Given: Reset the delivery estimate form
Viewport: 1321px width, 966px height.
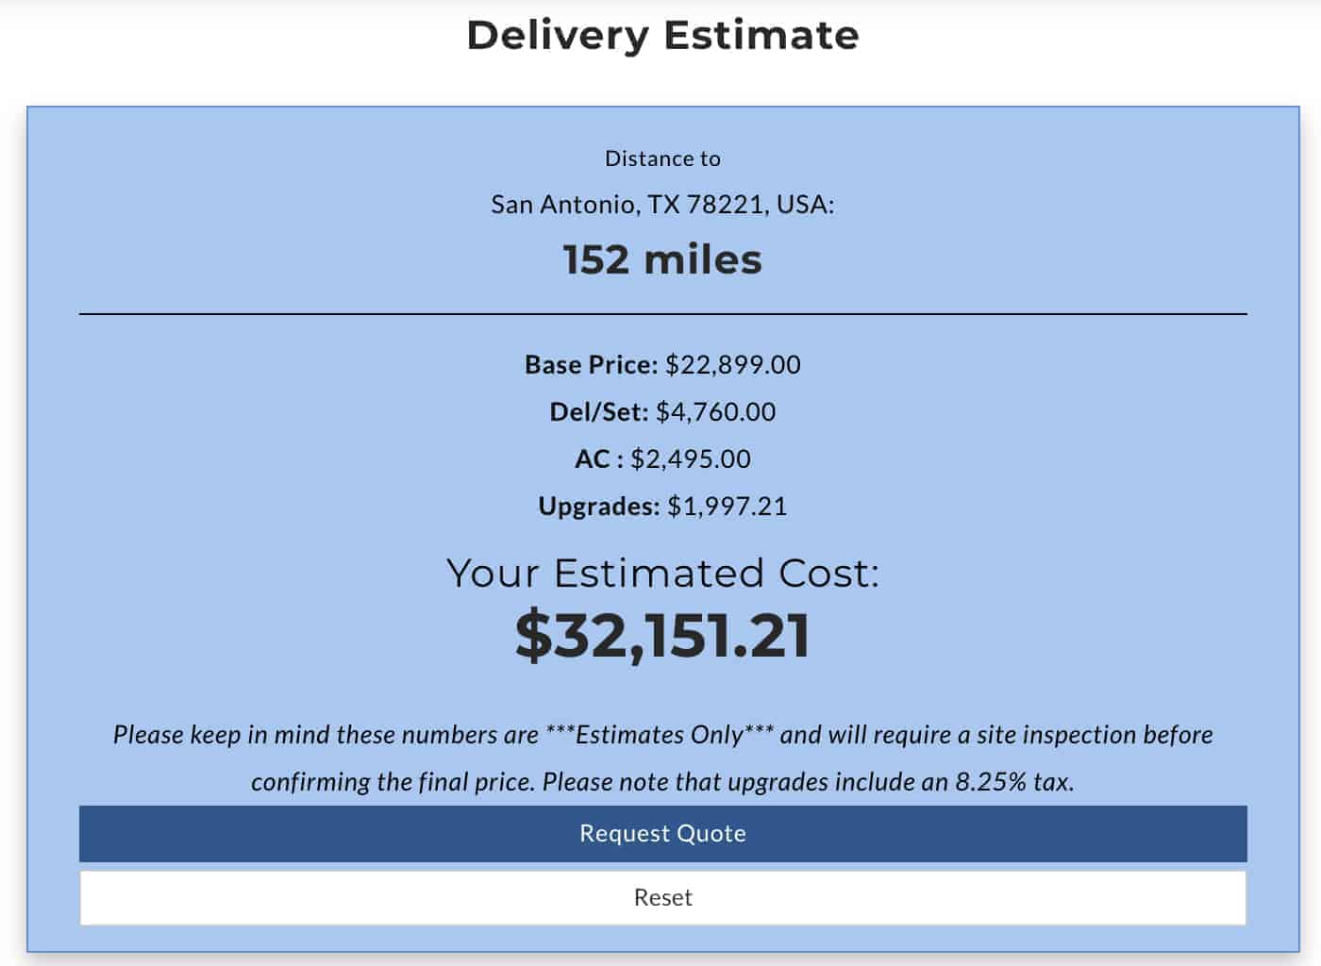Looking at the screenshot, I should pos(662,897).
